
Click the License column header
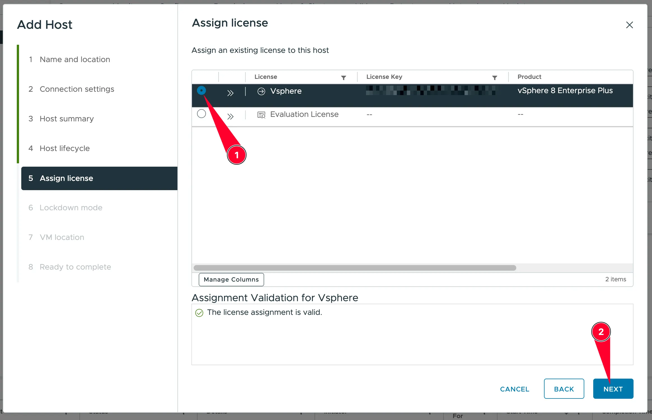coord(266,77)
